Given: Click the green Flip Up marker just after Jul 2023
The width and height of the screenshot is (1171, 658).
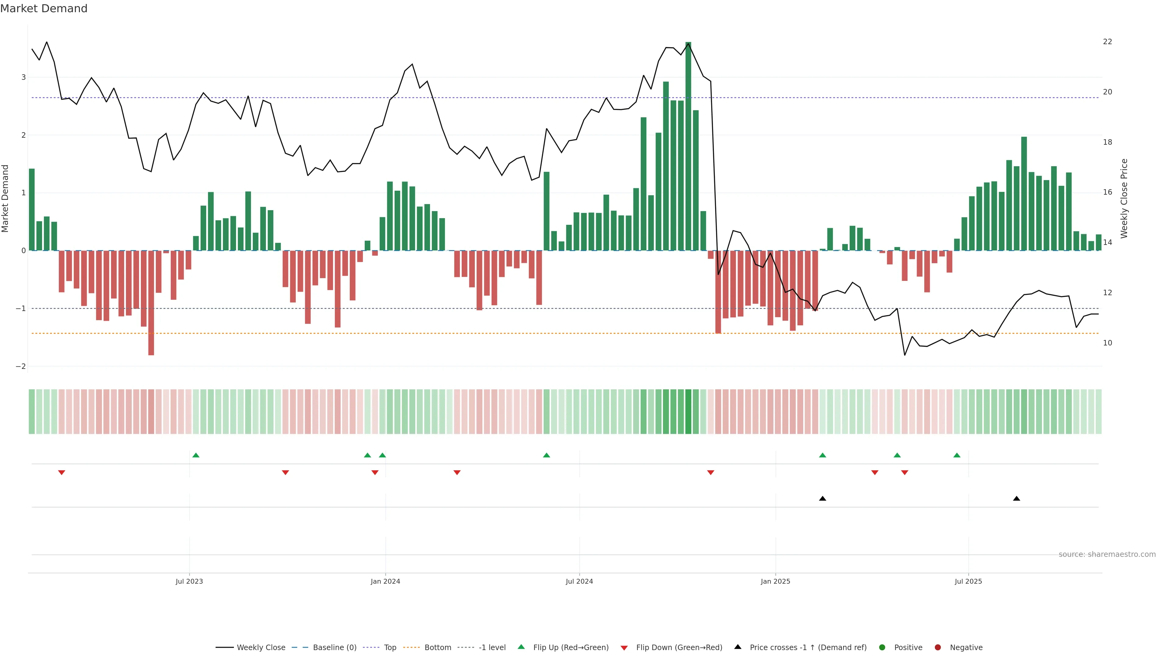Looking at the screenshot, I should [x=196, y=455].
